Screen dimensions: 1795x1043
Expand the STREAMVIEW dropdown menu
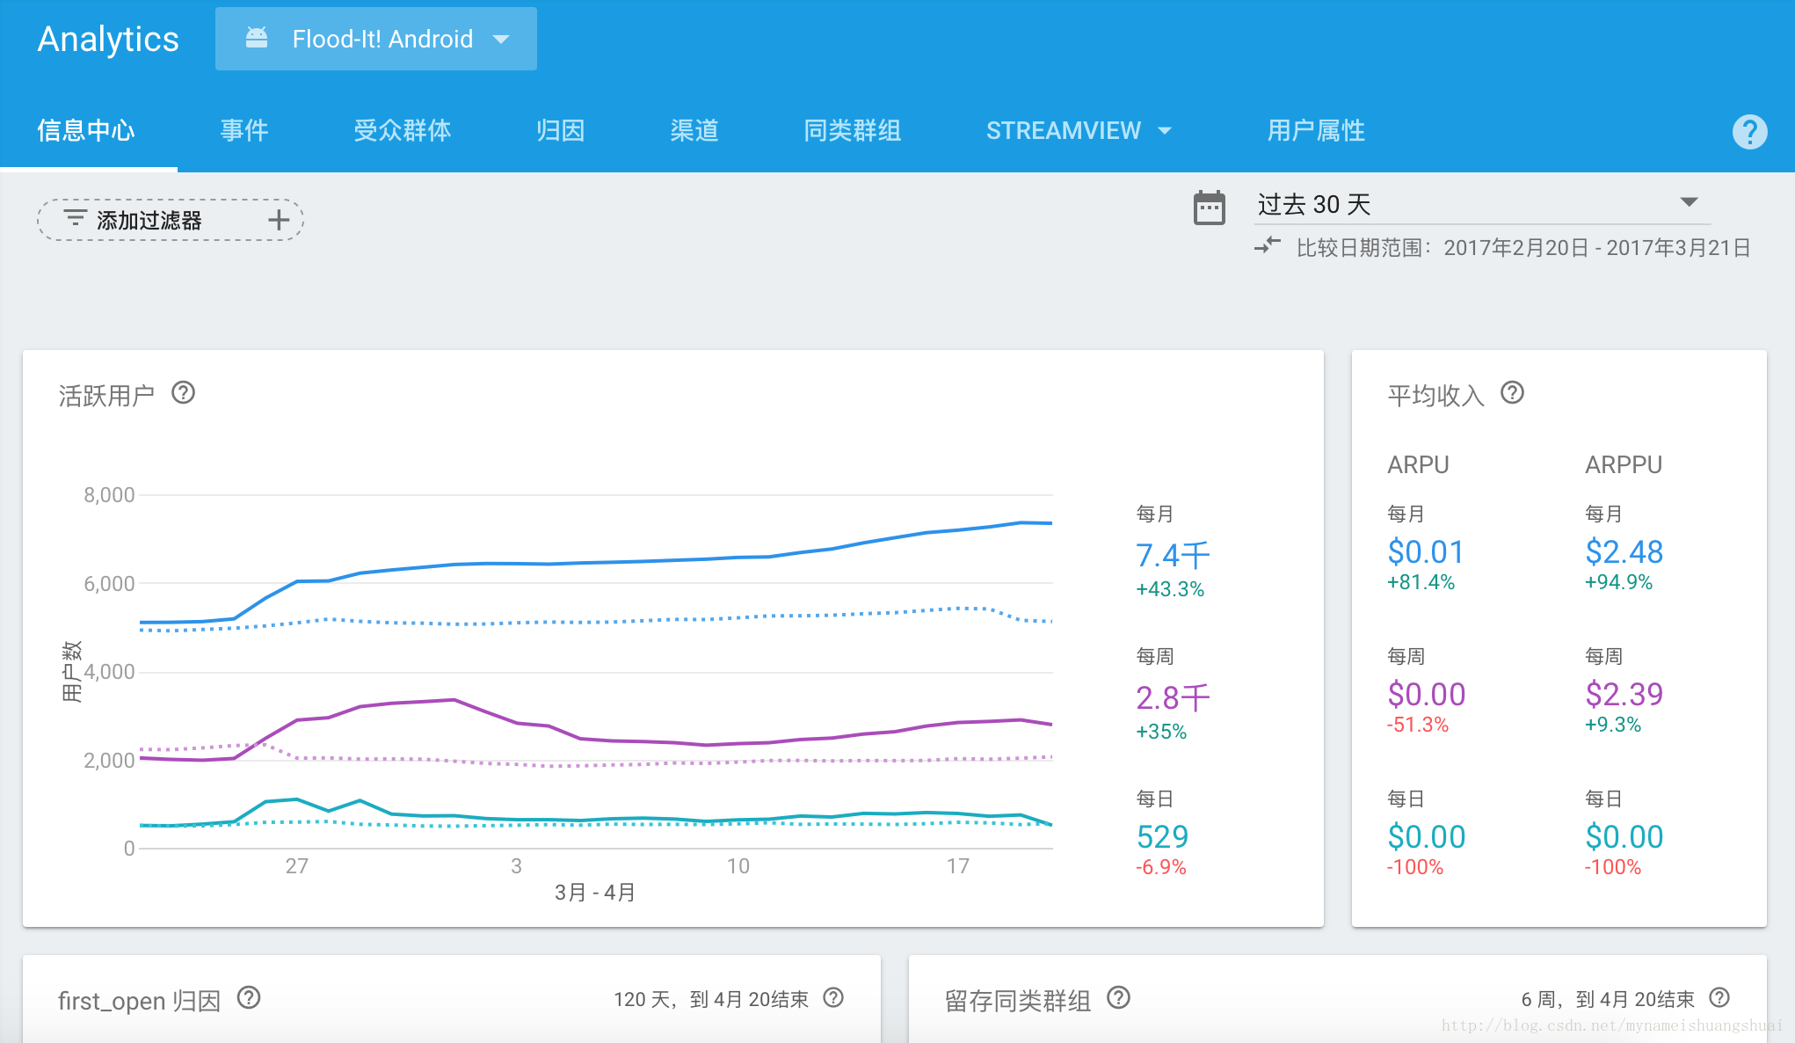tap(1079, 131)
